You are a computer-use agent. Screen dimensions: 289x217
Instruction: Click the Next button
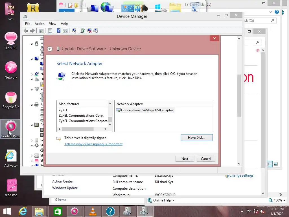(x=185, y=159)
